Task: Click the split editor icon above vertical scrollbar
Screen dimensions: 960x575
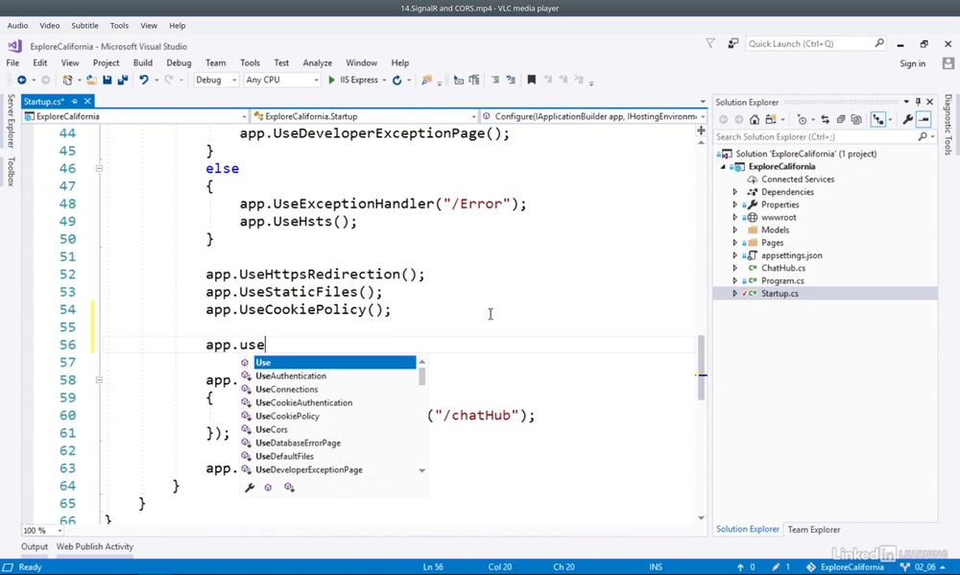Action: [701, 131]
